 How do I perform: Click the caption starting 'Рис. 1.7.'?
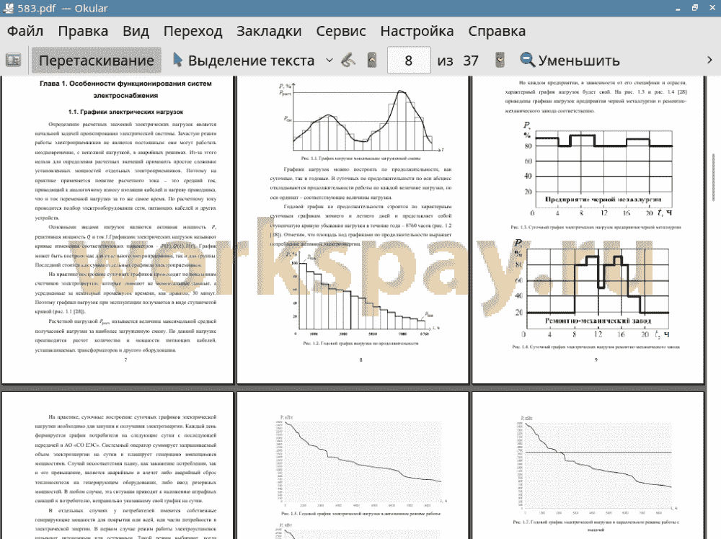(x=596, y=526)
